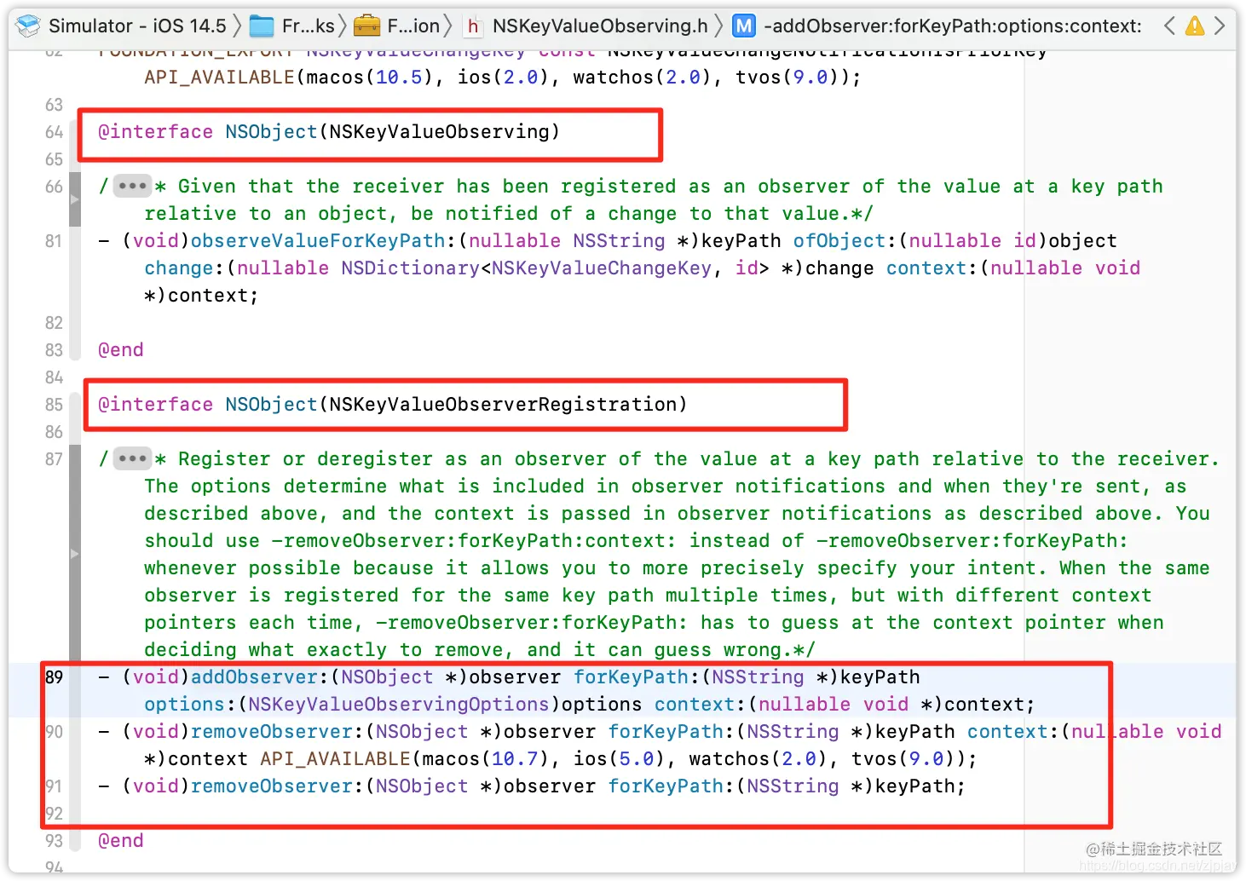Click the addObserver: method name
1246x881 pixels.
[254, 677]
